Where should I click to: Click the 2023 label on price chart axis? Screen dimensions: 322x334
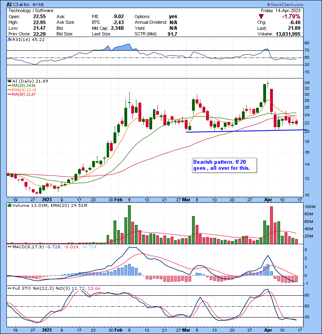47,200
